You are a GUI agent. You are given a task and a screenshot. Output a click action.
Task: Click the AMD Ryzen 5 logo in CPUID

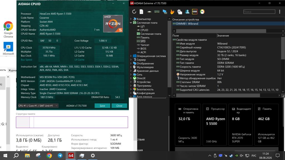pos(113,24)
